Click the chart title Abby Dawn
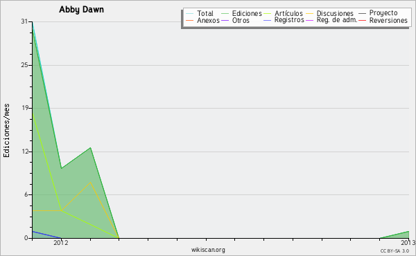 coord(81,10)
